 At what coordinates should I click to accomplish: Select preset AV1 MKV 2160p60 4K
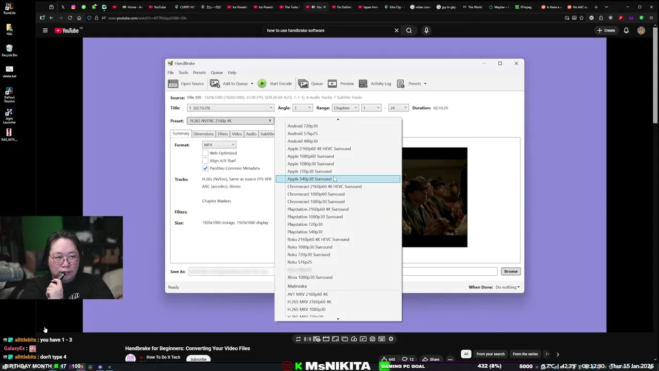click(338, 294)
